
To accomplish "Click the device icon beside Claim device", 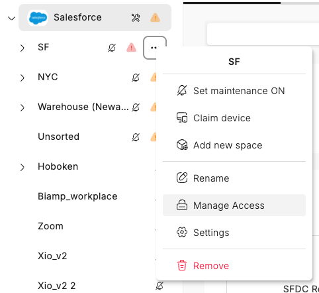I will [x=182, y=117].
